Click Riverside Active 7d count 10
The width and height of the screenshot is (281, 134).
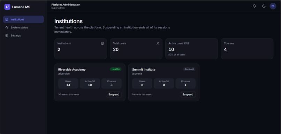point(90,85)
